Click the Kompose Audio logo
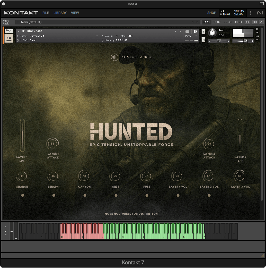Image resolution: width=266 pixels, height=268 pixels. click(131, 57)
